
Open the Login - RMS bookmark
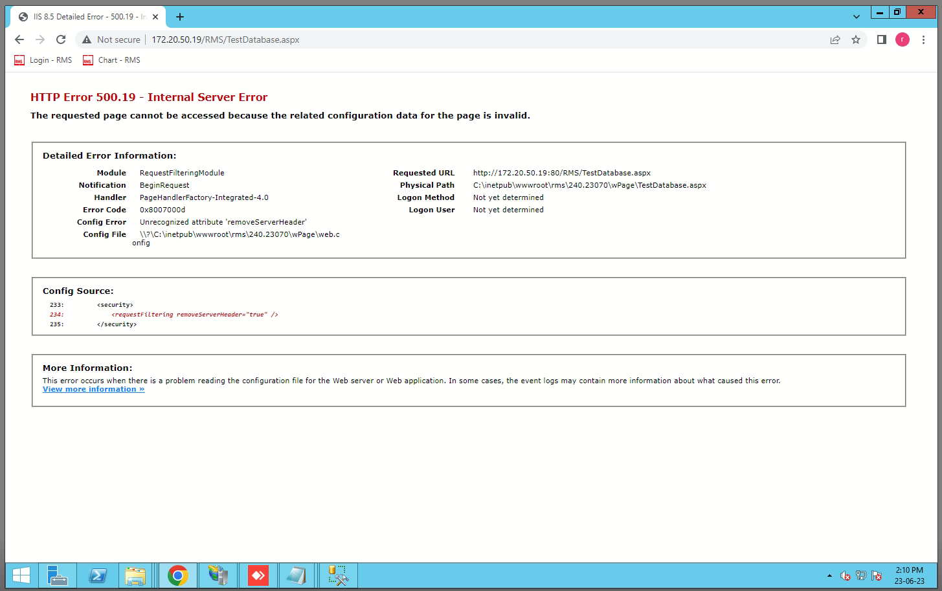(x=43, y=60)
